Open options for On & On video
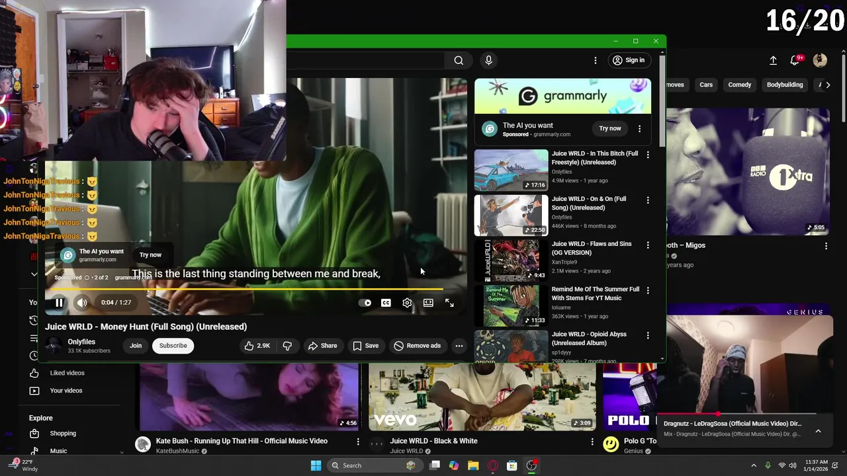This screenshot has width=847, height=476. coord(648,200)
